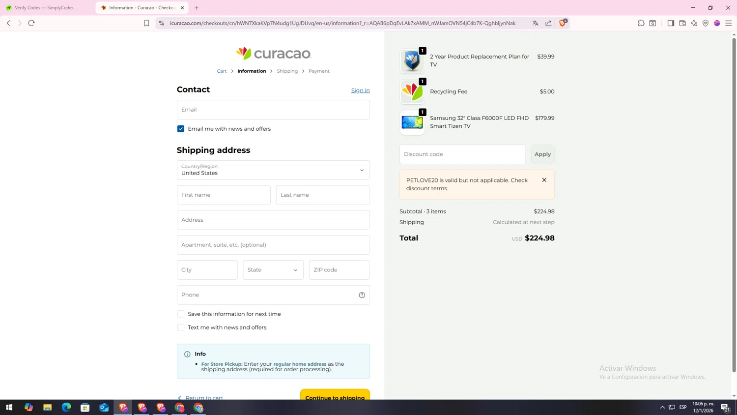Click the Samsung TV product thumbnail
The image size is (737, 415).
(x=412, y=122)
